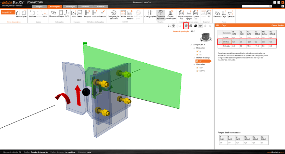This screenshot has height=154, width=285.
Task: Click the Copiar button in the LE1 panel
Action: click(x=274, y=25)
